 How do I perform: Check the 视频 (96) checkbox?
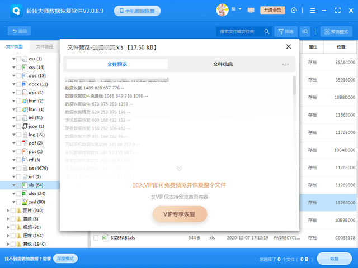click(x=13, y=227)
